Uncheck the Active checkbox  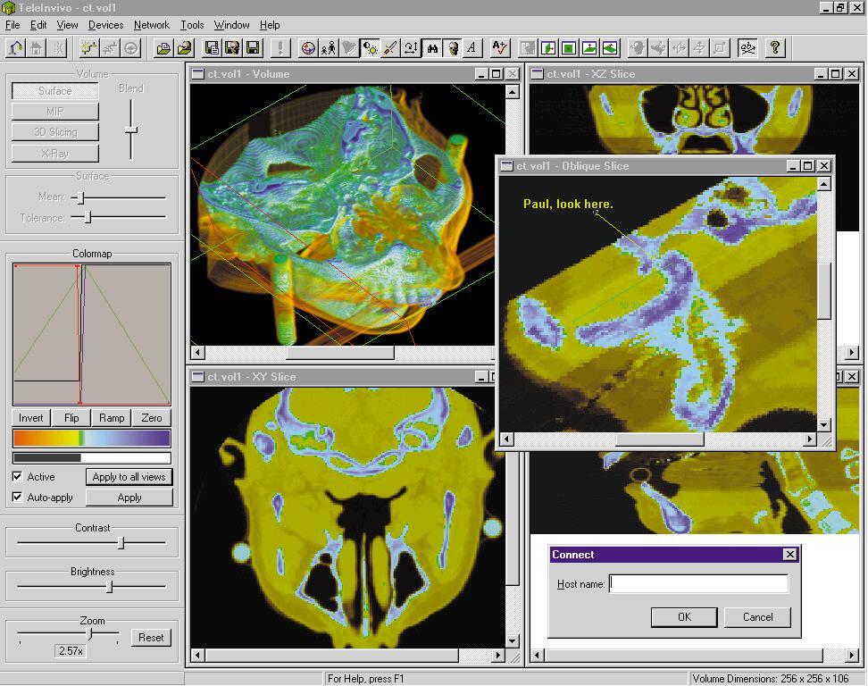point(18,477)
